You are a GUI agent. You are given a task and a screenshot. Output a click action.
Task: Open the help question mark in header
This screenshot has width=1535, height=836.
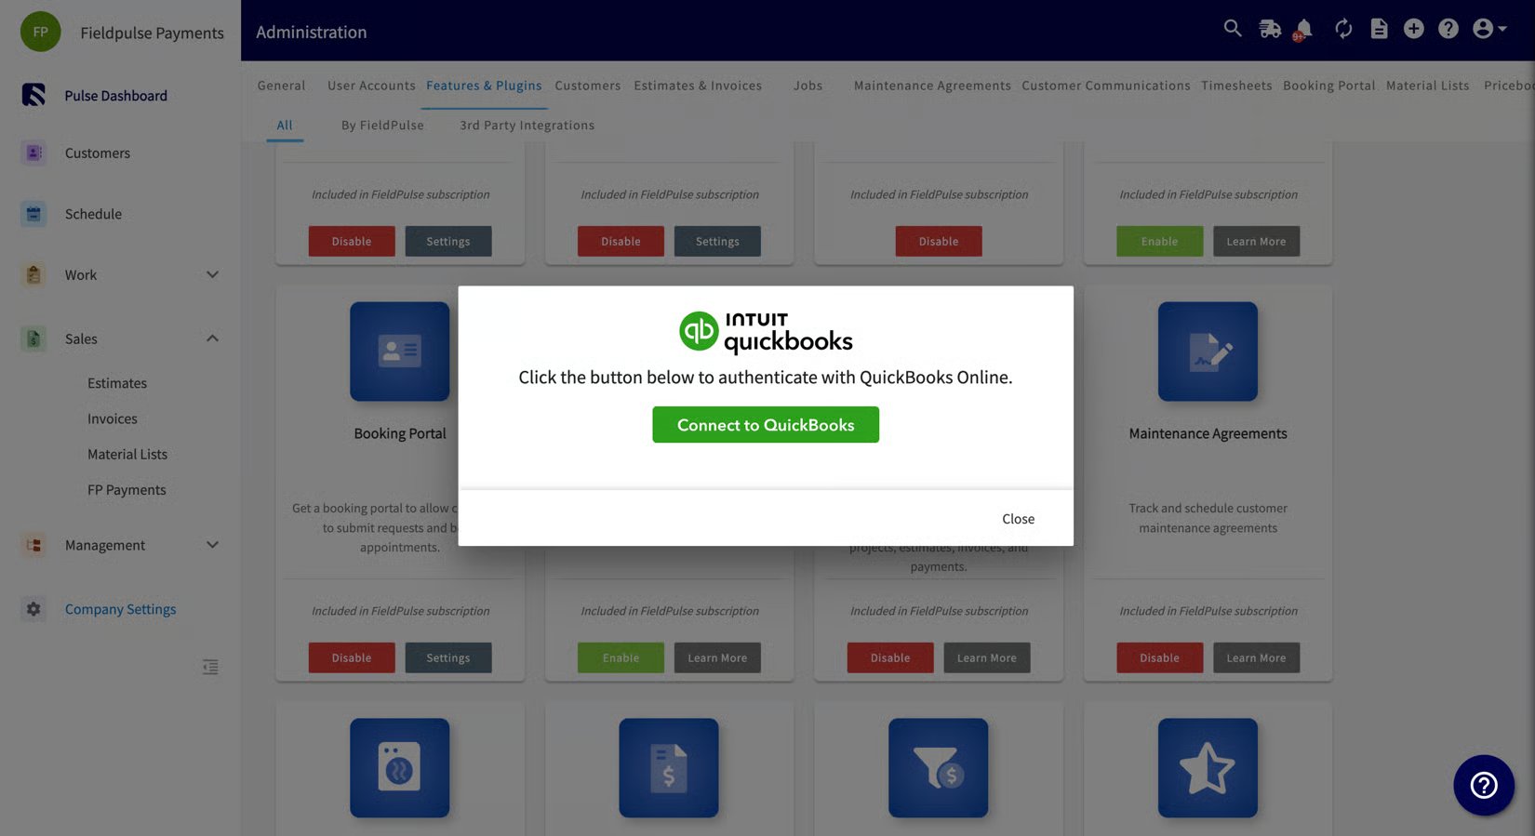(1448, 29)
